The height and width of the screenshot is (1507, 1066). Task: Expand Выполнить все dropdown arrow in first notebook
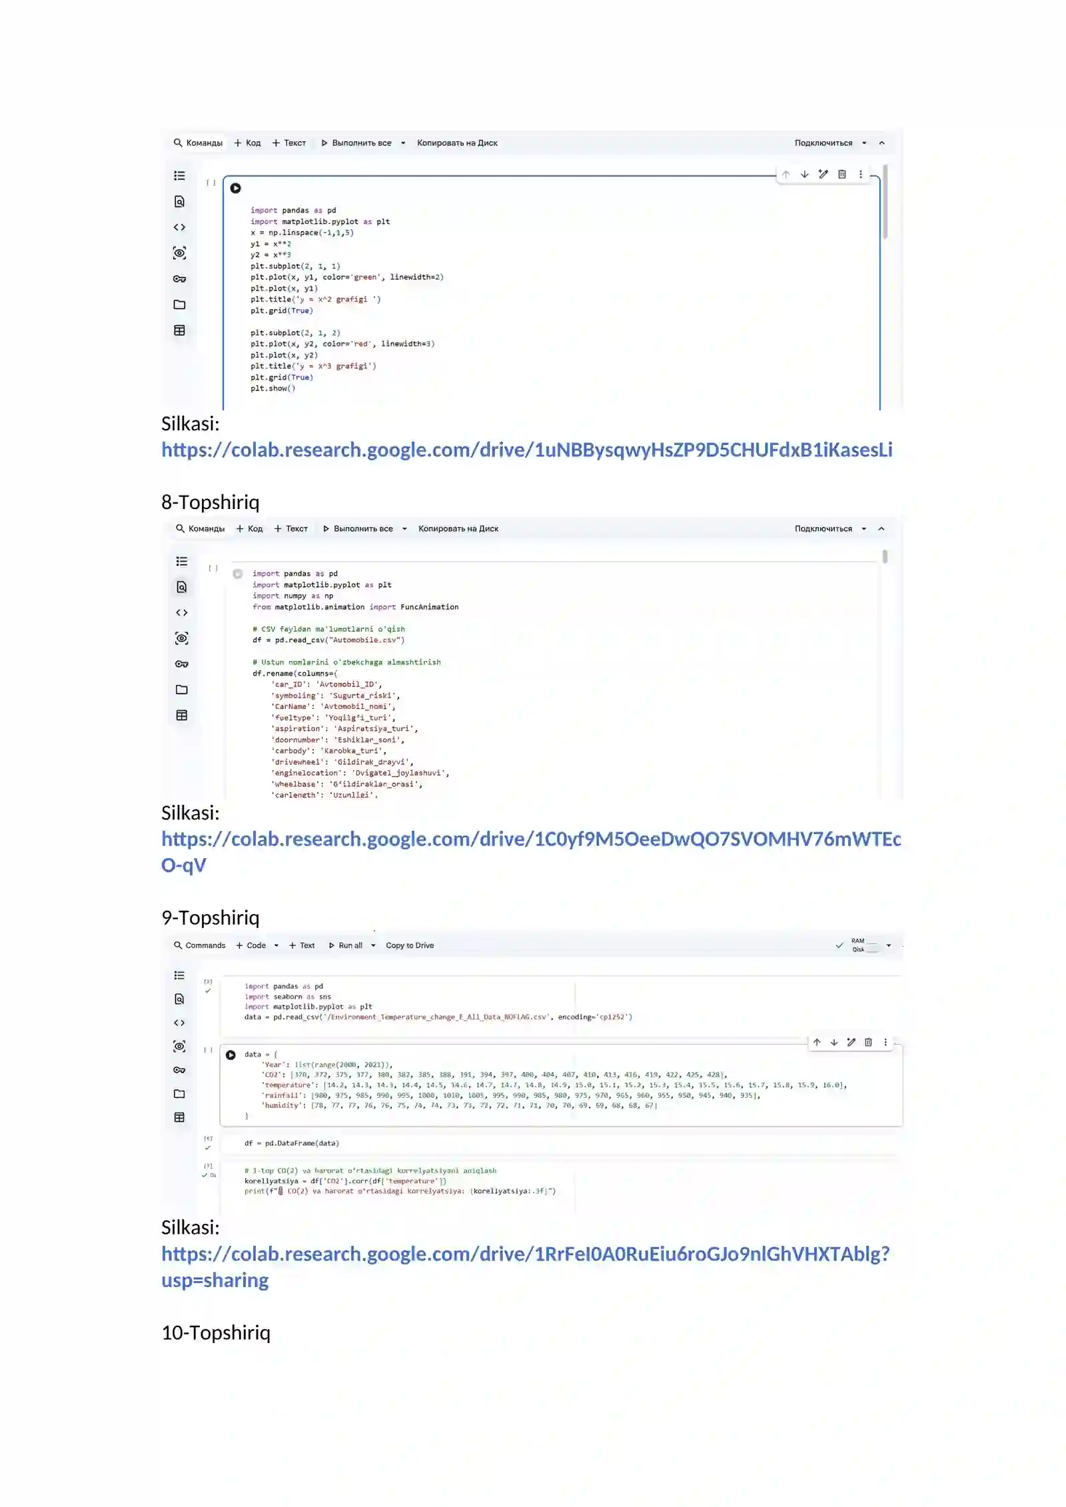click(x=403, y=143)
